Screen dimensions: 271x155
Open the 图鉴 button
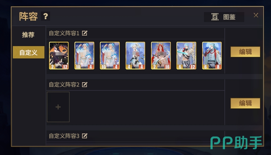tap(224, 17)
